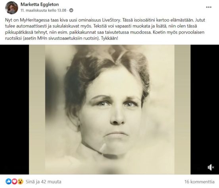Click the black bar left of portrait

(15, 110)
